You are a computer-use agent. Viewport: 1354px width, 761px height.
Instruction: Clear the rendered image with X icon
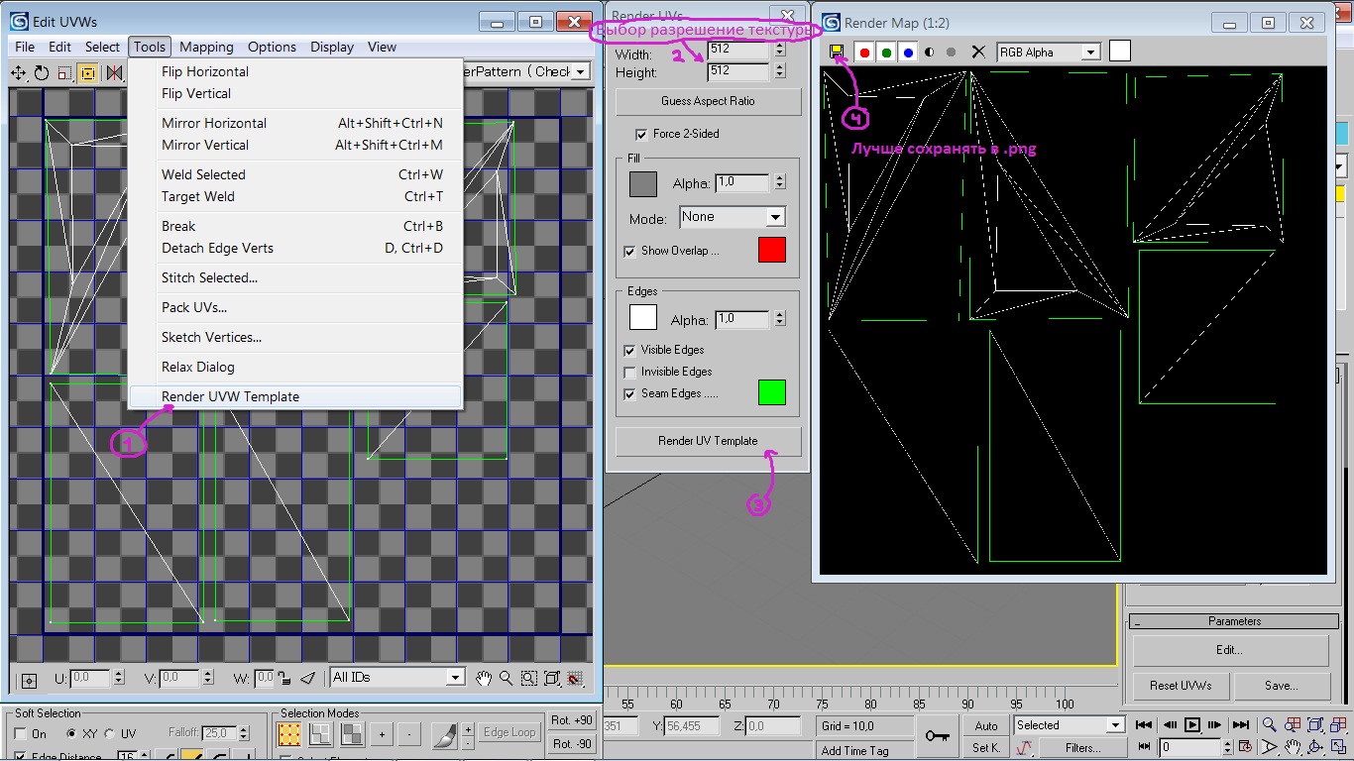(978, 53)
